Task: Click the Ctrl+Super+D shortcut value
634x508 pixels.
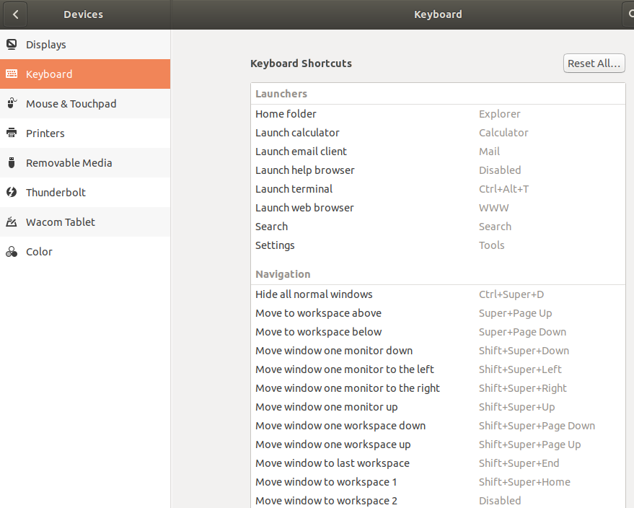Action: tap(511, 294)
